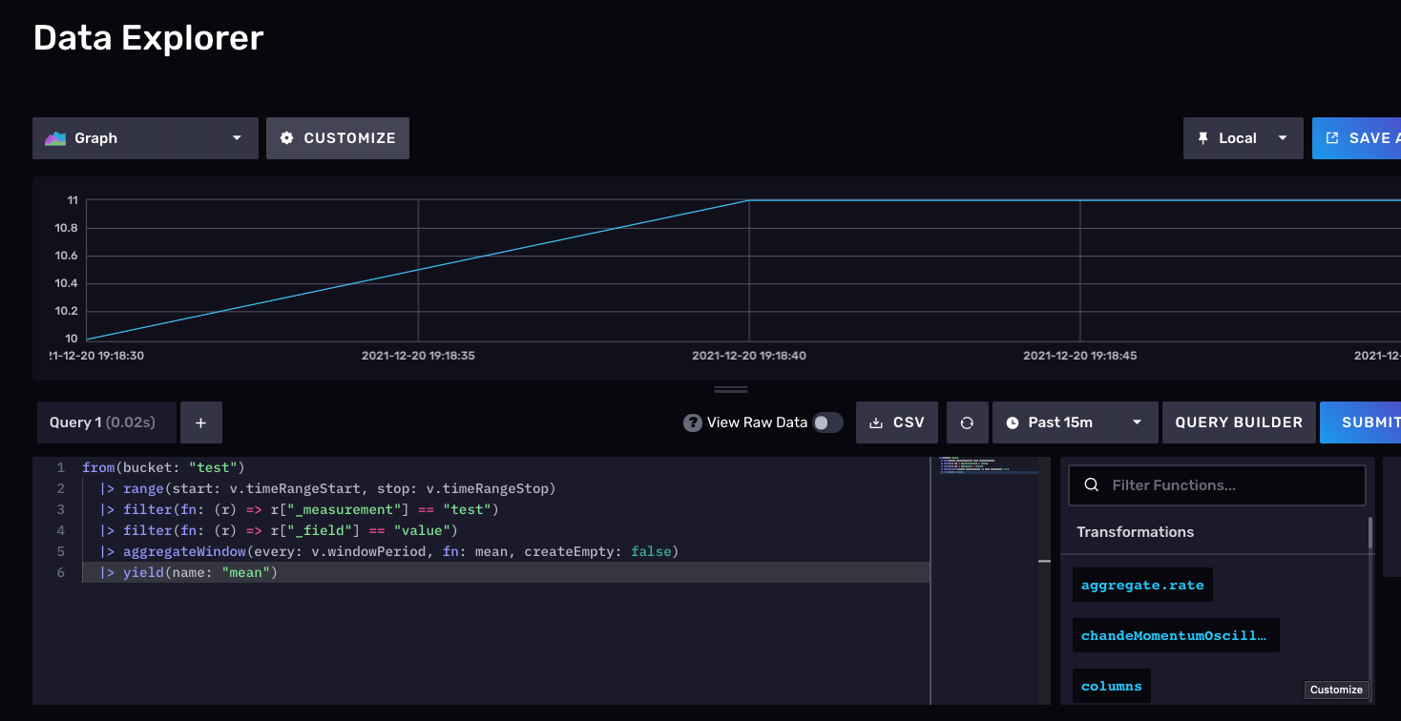Add a new query with the plus icon
Screen dimensions: 1401x721
200,422
